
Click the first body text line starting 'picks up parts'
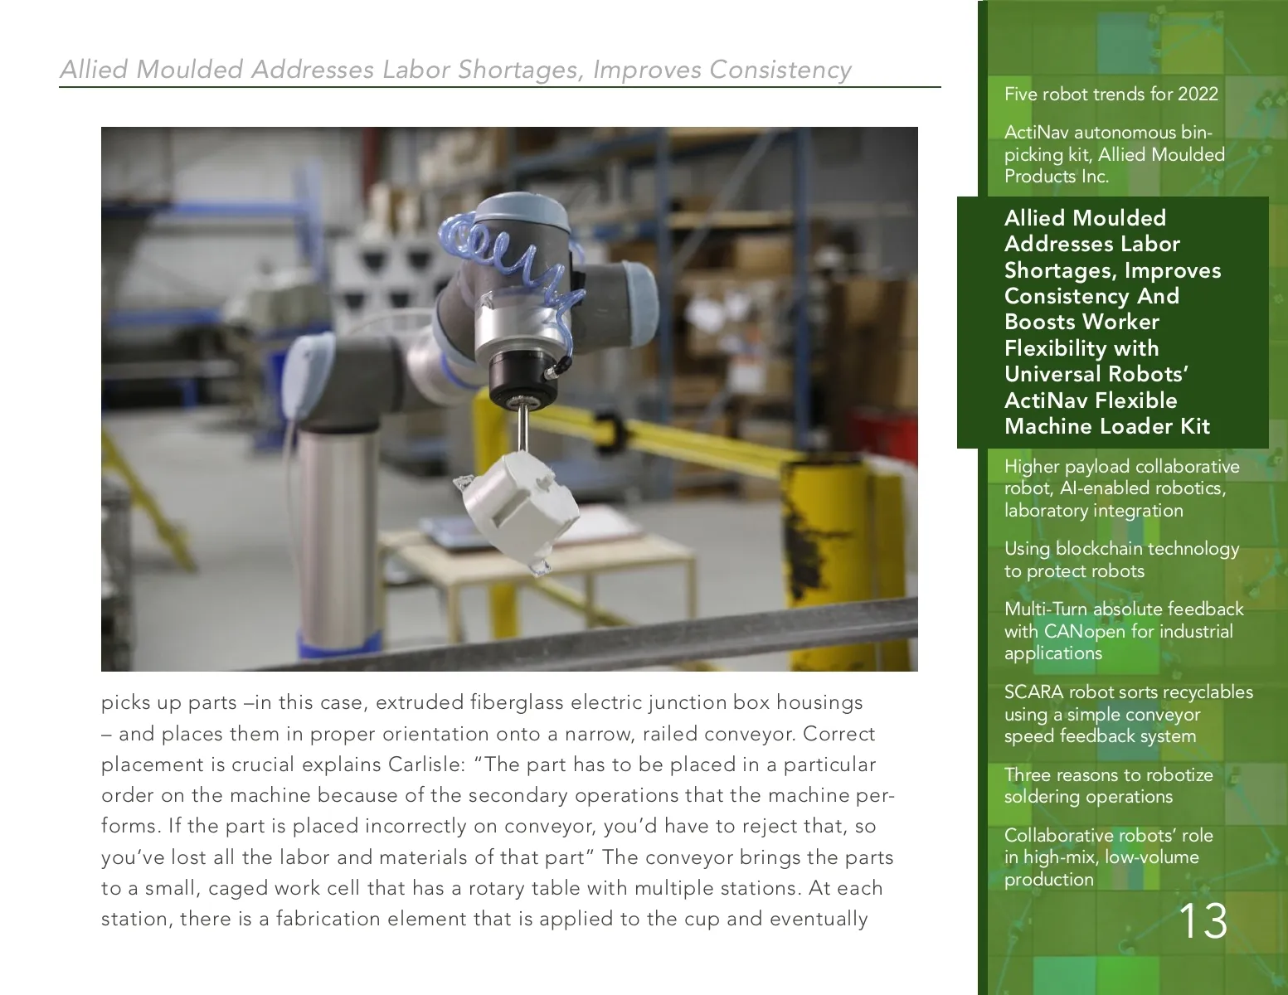(x=481, y=702)
